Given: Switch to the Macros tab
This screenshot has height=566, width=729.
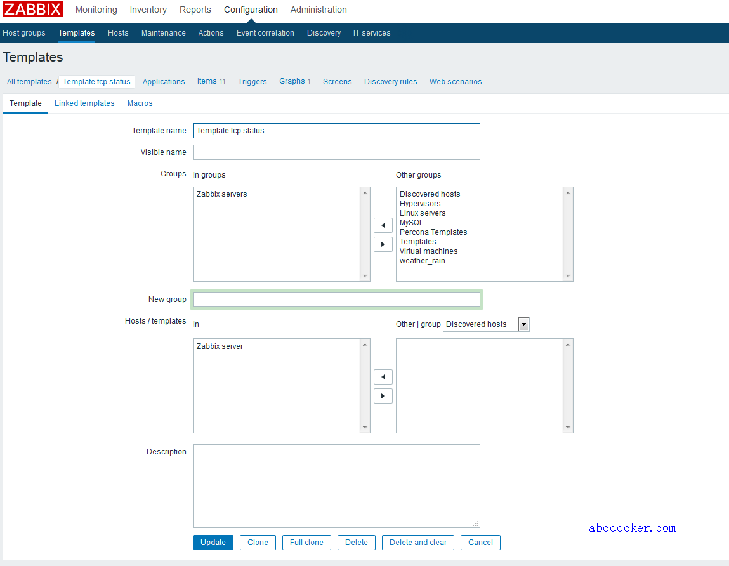Looking at the screenshot, I should point(140,103).
